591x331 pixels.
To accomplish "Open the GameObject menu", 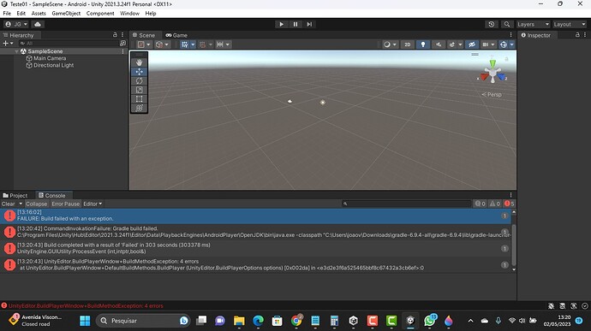I will [x=66, y=13].
